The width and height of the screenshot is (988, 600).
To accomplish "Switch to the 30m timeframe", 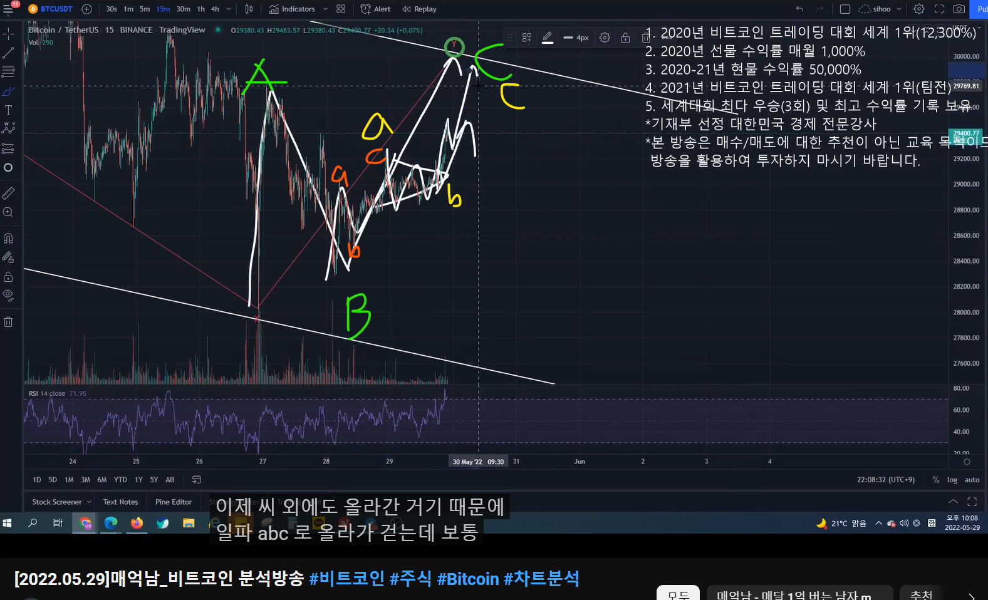I will click(x=183, y=9).
